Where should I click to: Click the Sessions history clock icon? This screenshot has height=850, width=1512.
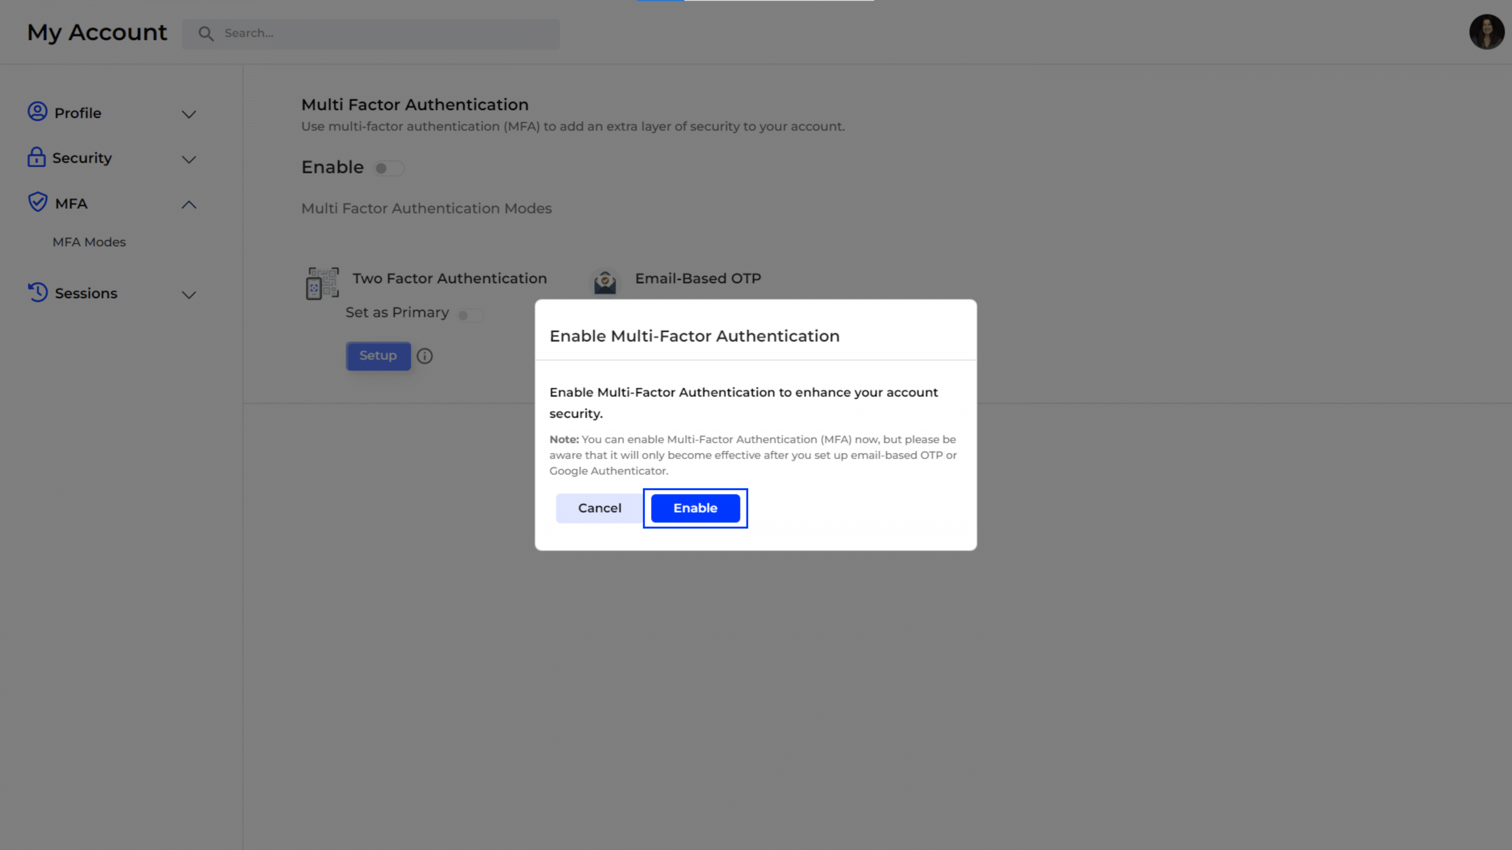coord(38,292)
